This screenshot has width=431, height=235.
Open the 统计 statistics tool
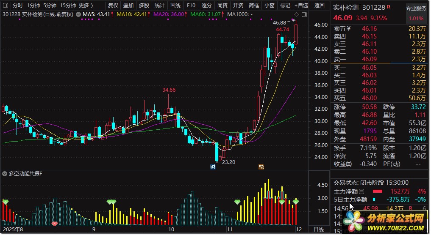pyautogui.click(x=160, y=5)
